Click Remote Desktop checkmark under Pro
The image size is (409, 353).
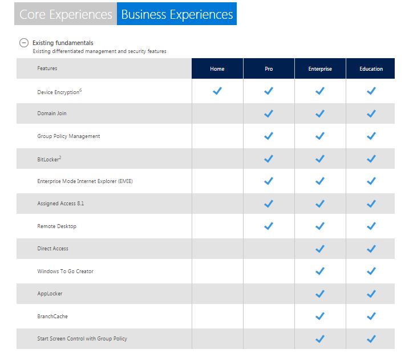pos(269,226)
